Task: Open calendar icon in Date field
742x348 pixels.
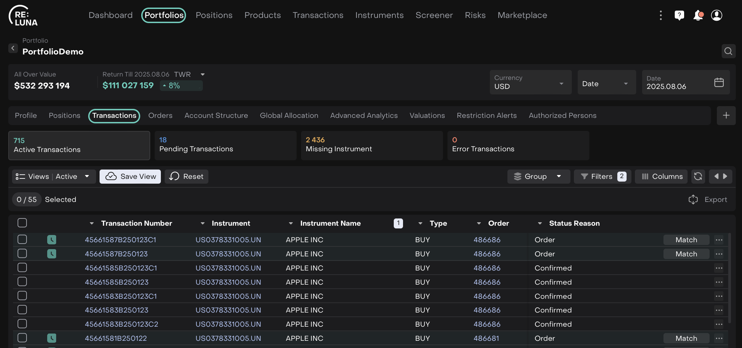Action: point(719,82)
